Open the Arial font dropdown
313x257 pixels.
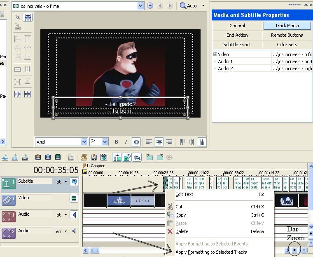point(84,142)
